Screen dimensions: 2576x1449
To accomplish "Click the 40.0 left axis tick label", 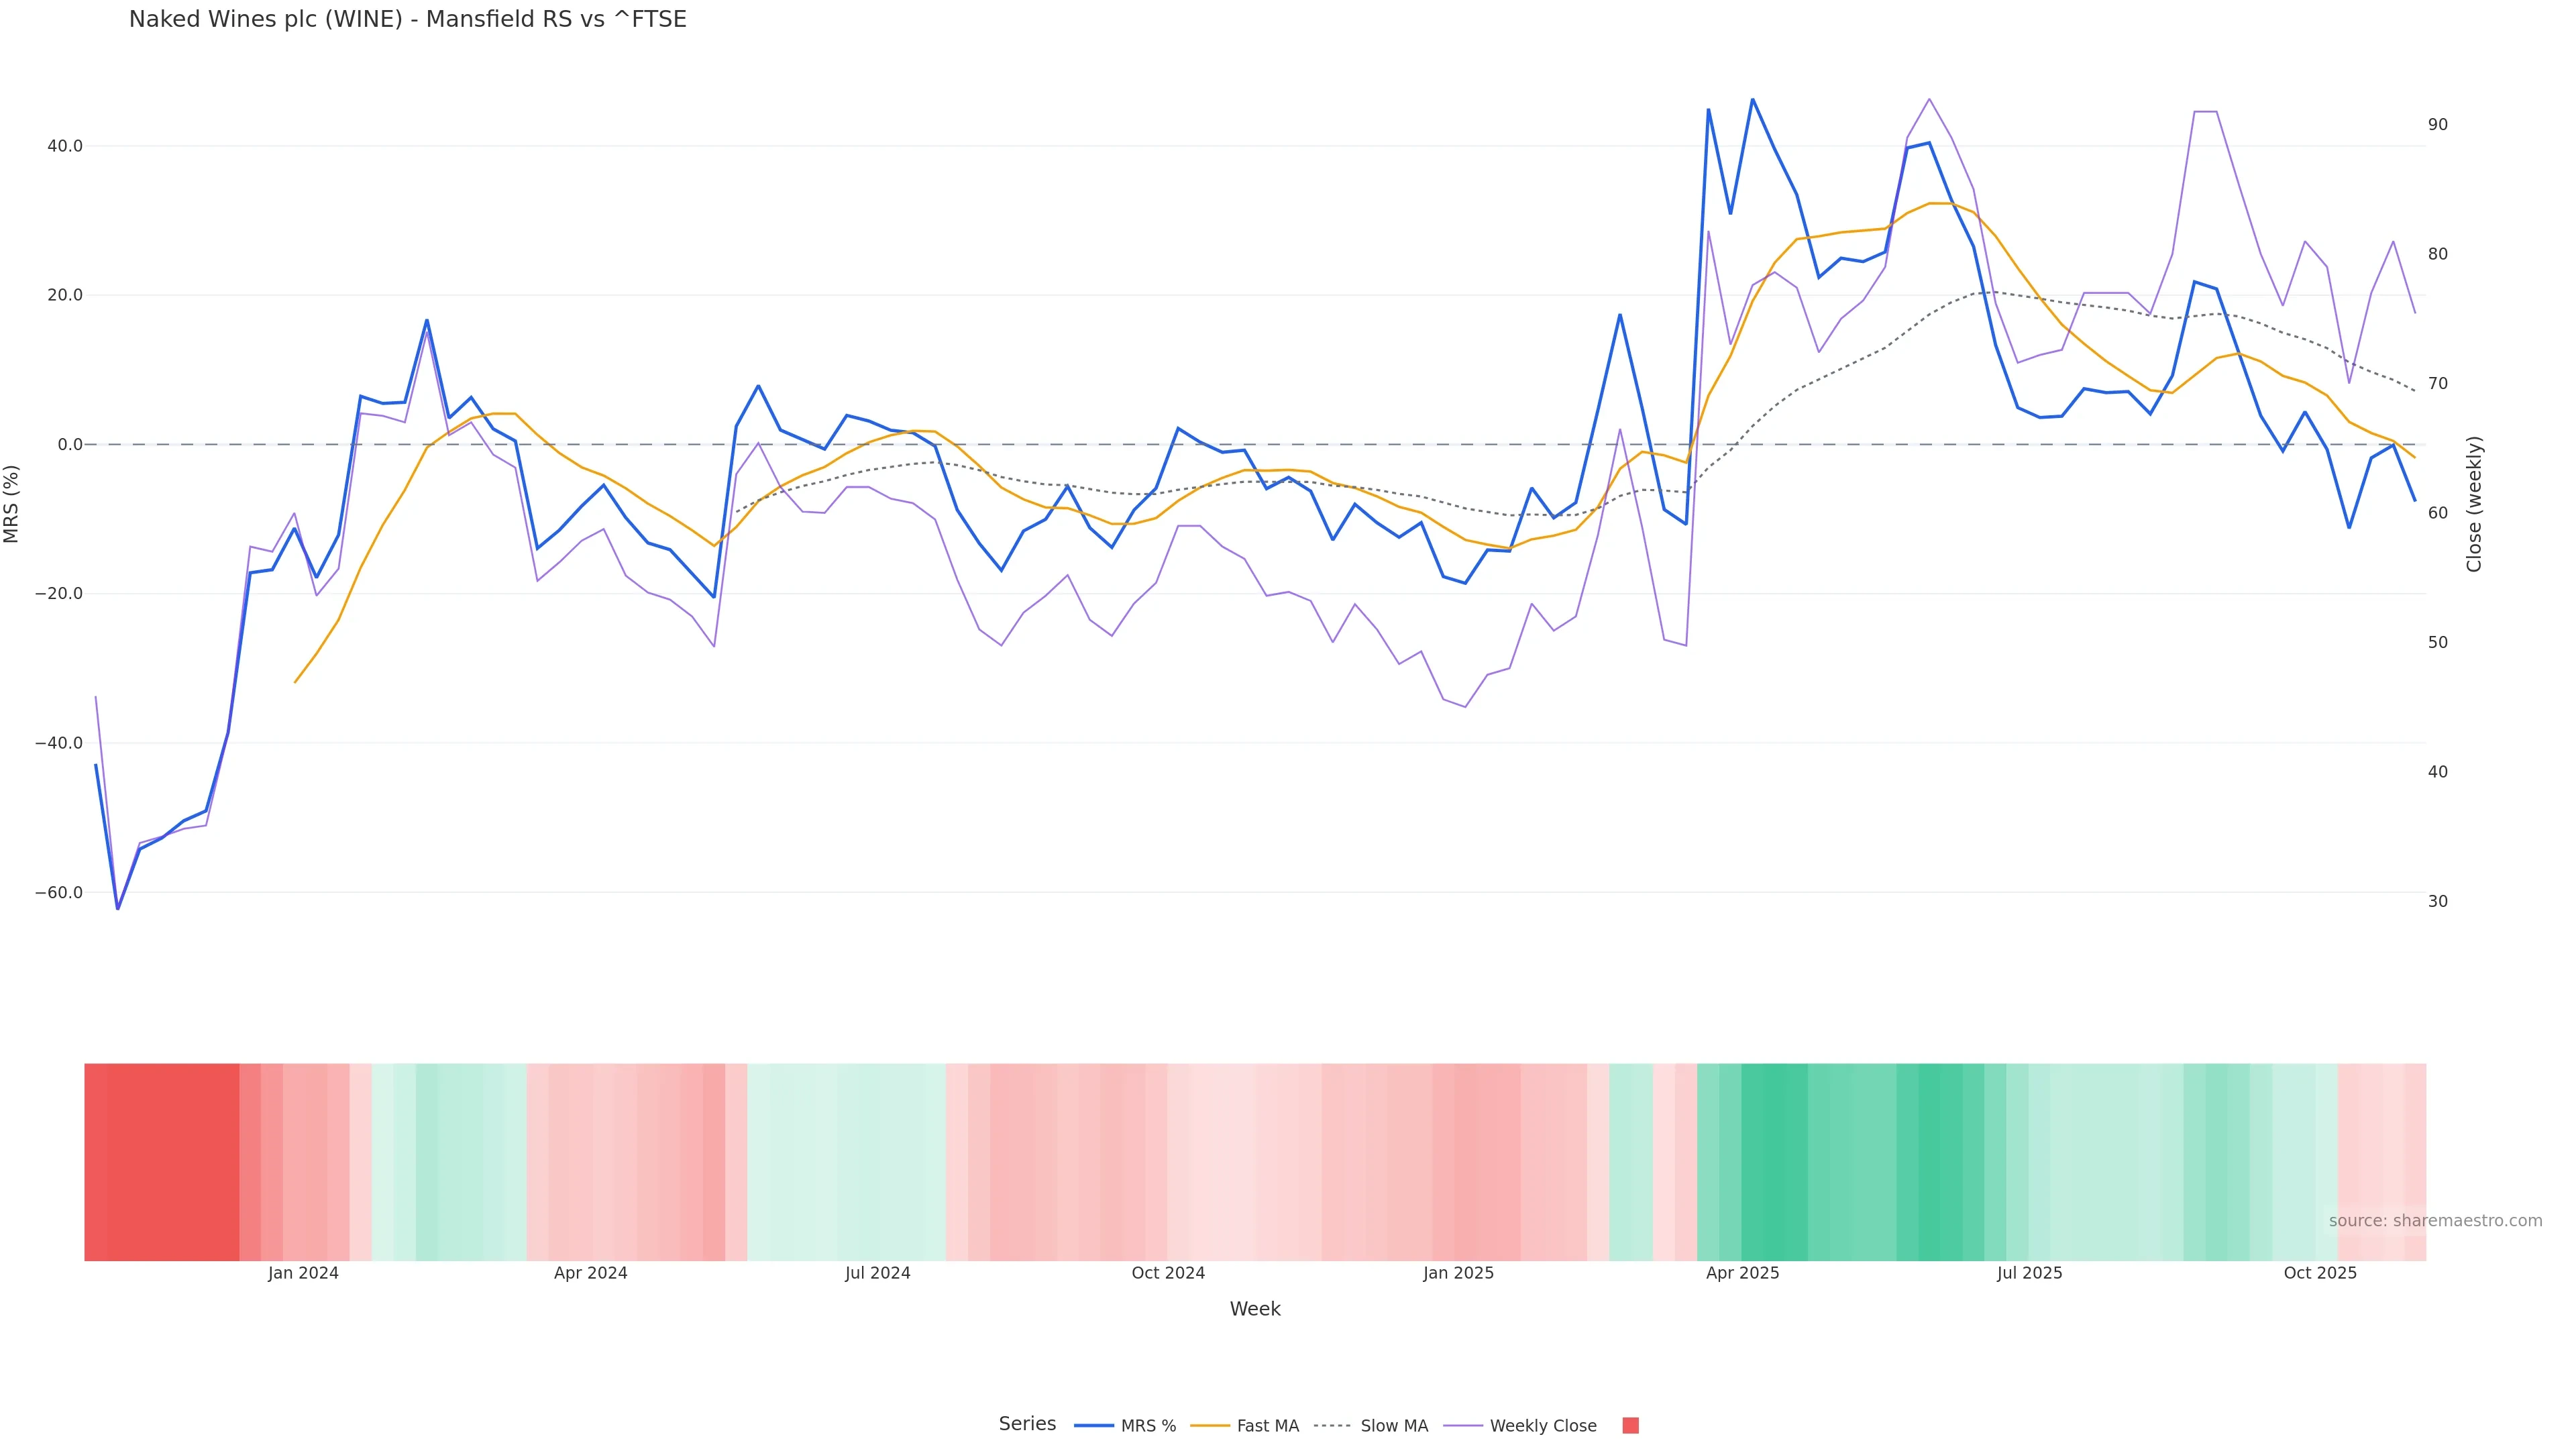I will coord(65,146).
